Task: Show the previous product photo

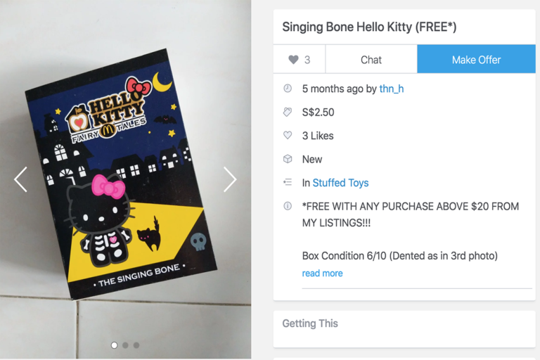Action: click(20, 179)
